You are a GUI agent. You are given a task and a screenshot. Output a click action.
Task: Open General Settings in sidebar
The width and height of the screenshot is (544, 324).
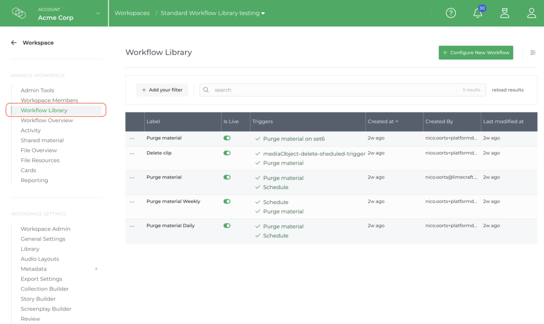(x=43, y=239)
